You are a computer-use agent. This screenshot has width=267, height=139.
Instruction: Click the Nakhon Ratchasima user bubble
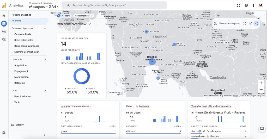click(x=174, y=44)
